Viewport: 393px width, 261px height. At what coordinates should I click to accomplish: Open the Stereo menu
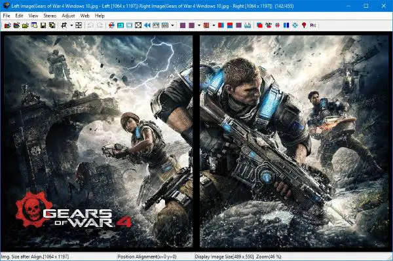click(x=50, y=16)
